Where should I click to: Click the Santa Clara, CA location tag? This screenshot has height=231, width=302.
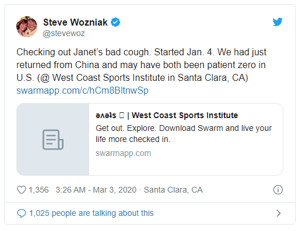coord(173,190)
